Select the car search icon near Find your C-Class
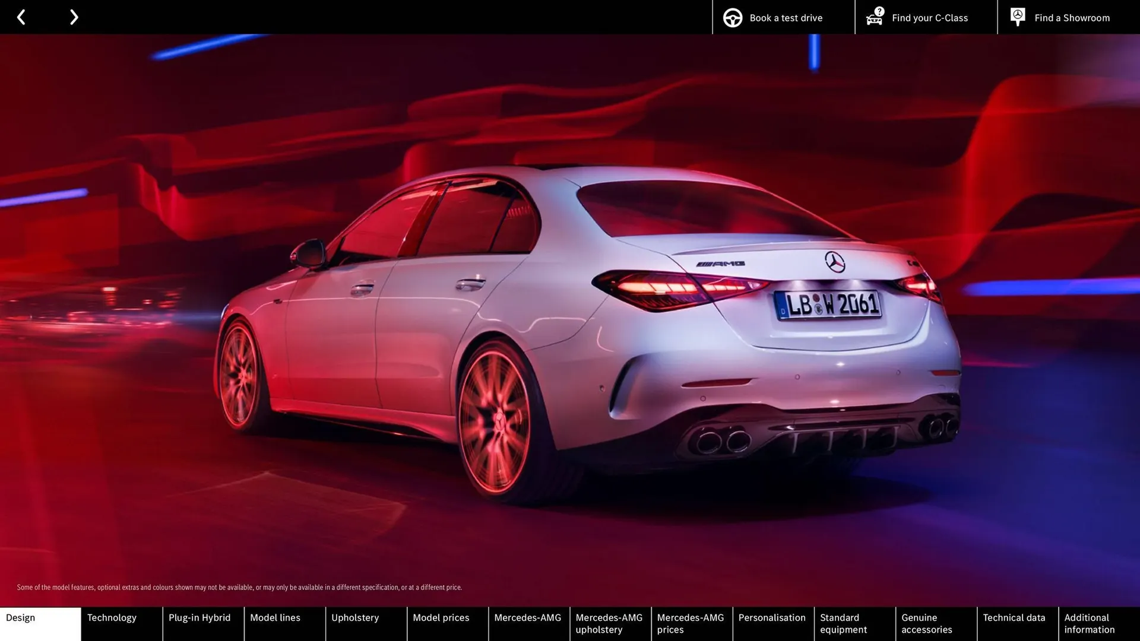 (874, 18)
